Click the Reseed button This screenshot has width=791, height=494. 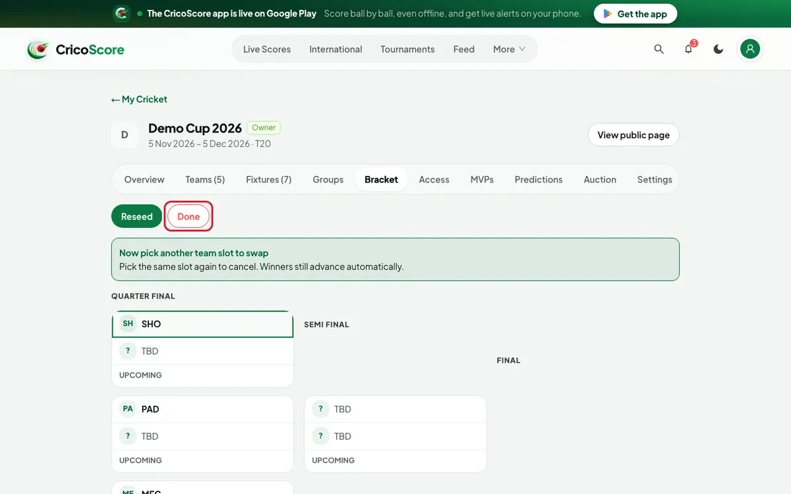pyautogui.click(x=136, y=216)
